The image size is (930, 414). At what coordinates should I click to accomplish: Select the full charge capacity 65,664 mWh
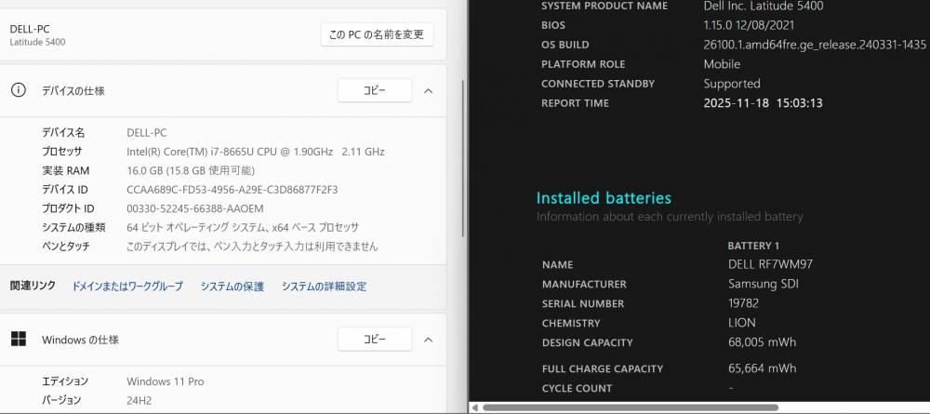[x=762, y=368]
